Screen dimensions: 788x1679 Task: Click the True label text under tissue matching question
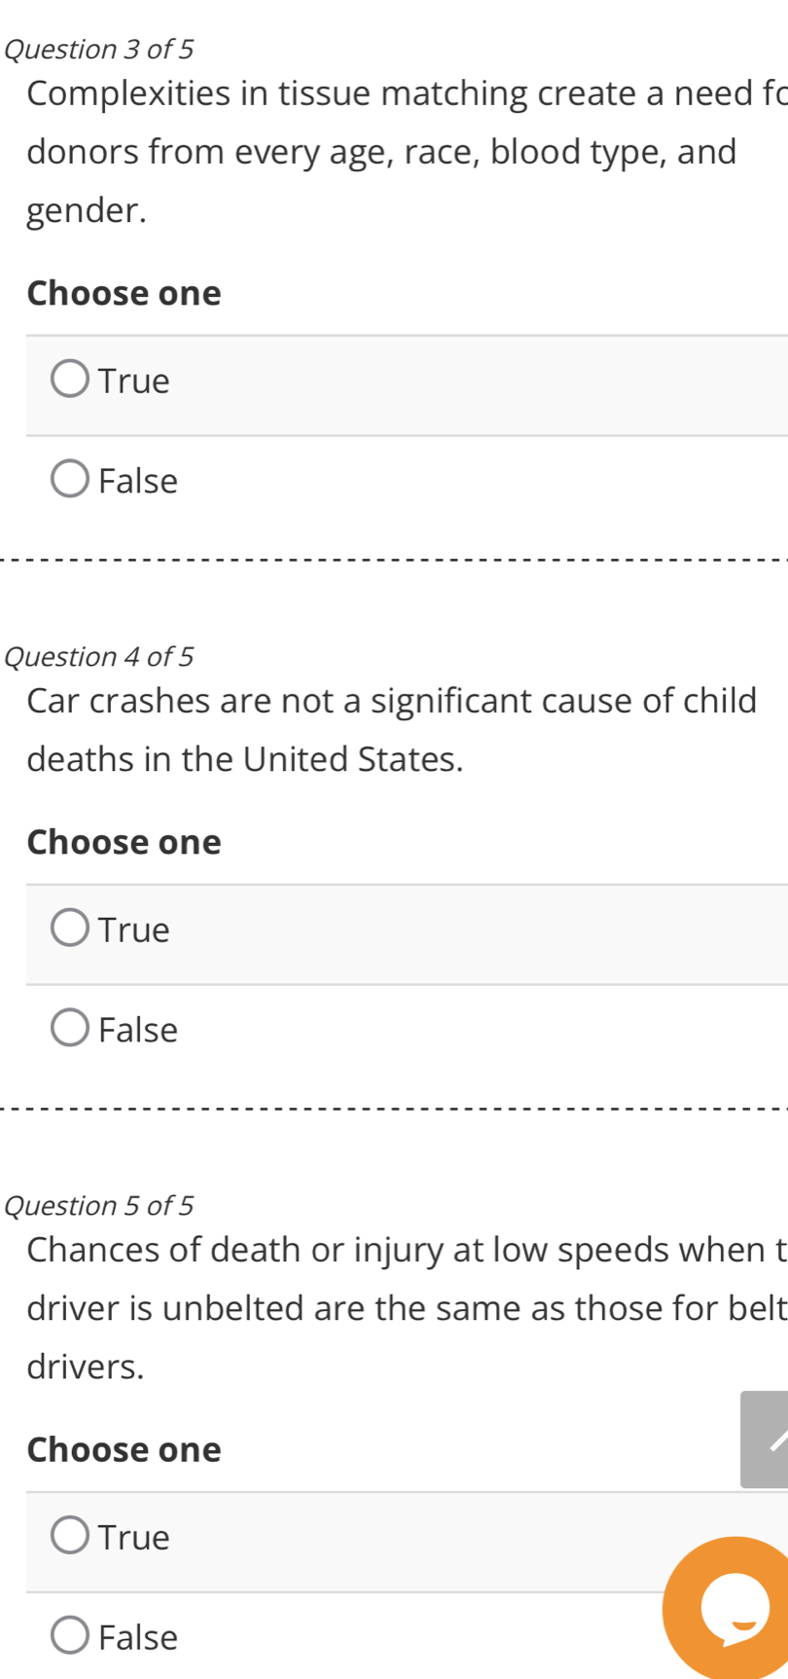click(x=134, y=381)
